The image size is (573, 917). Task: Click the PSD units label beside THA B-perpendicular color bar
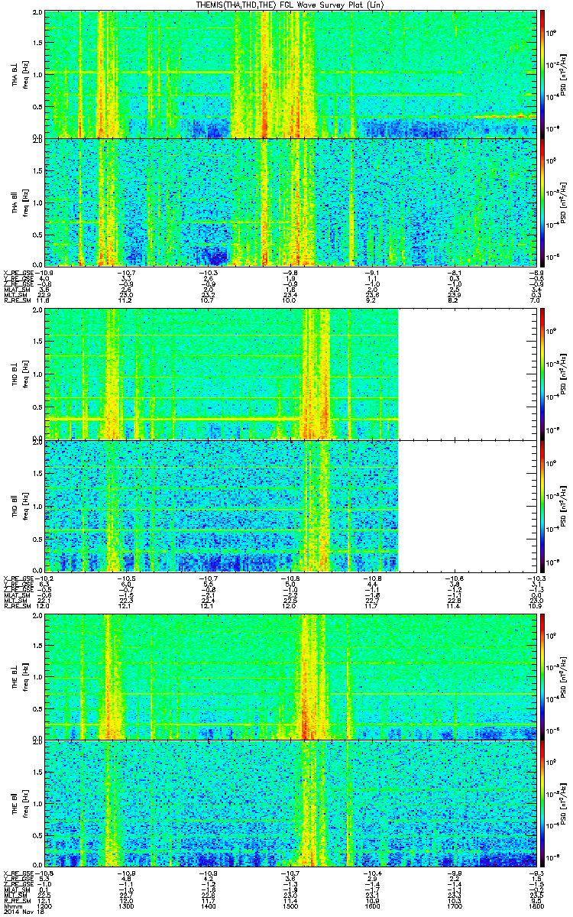tap(564, 74)
